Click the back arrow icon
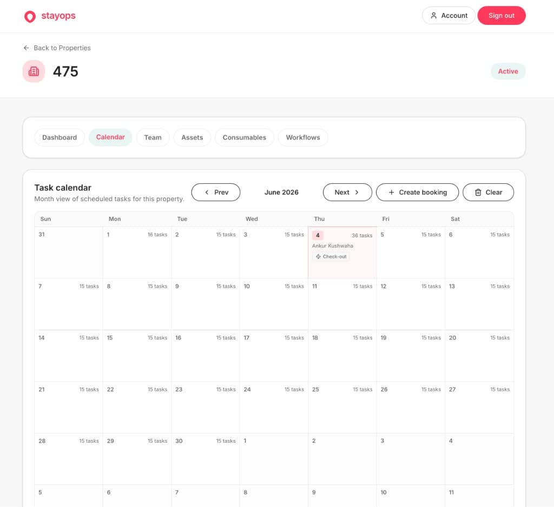The width and height of the screenshot is (554, 507). click(26, 48)
